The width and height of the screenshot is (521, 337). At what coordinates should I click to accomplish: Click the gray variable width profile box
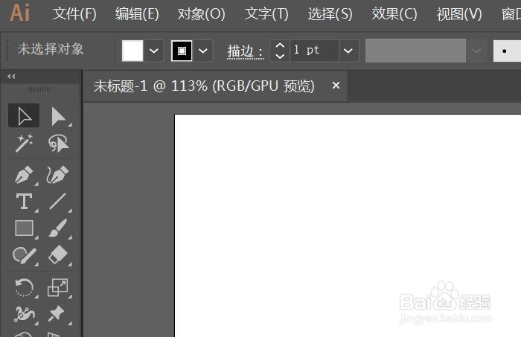coord(415,51)
